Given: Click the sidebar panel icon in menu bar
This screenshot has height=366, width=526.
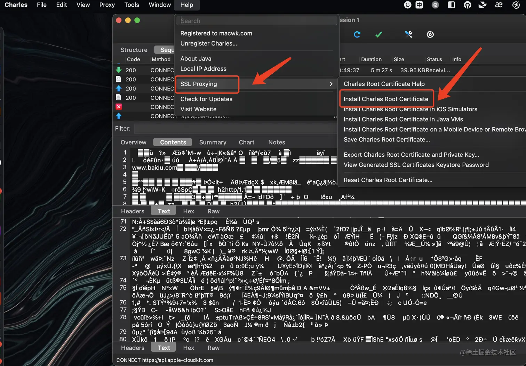Looking at the screenshot, I should (x=451, y=5).
